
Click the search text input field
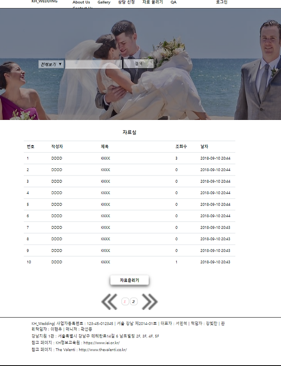pyautogui.click(x=93, y=64)
